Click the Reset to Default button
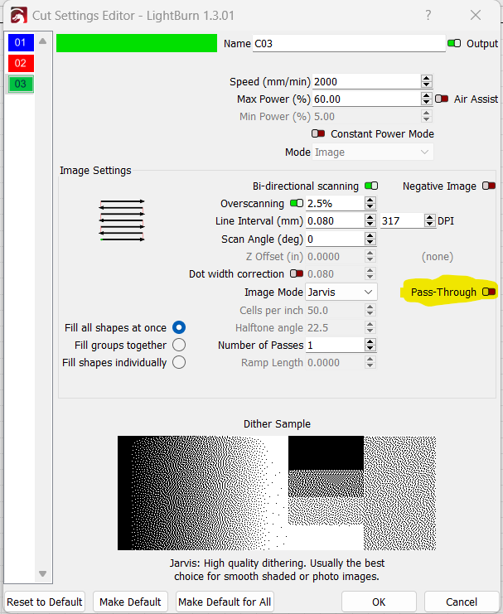 point(45,602)
